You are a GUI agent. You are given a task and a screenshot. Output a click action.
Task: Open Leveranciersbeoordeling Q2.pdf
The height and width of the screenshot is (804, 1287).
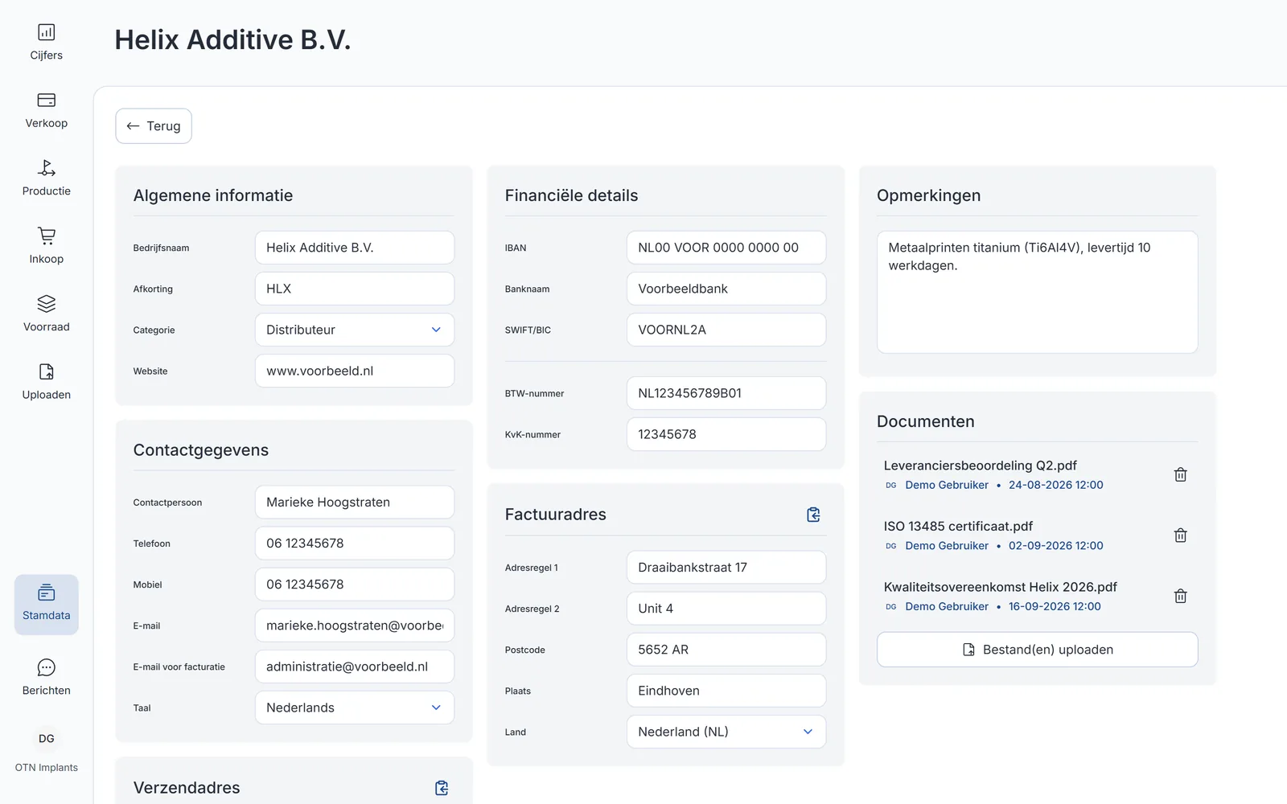(980, 466)
